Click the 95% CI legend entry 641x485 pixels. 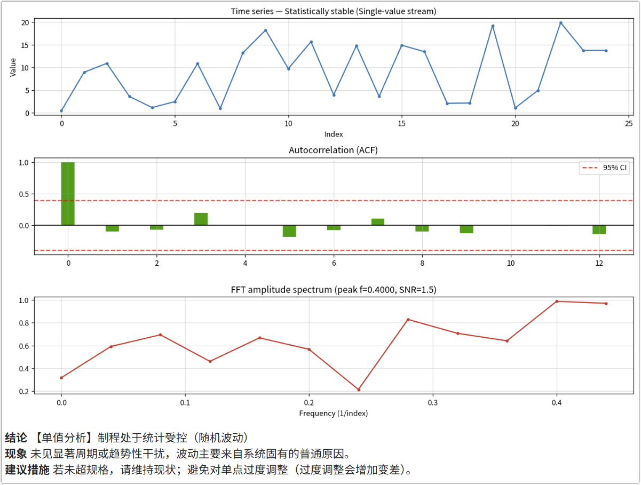click(x=604, y=168)
